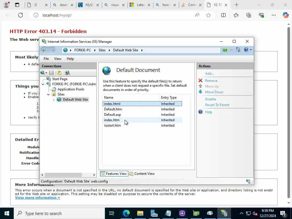292x219 pixels.
Task: Click the Move Down arrow icon
Action: pos(200,92)
